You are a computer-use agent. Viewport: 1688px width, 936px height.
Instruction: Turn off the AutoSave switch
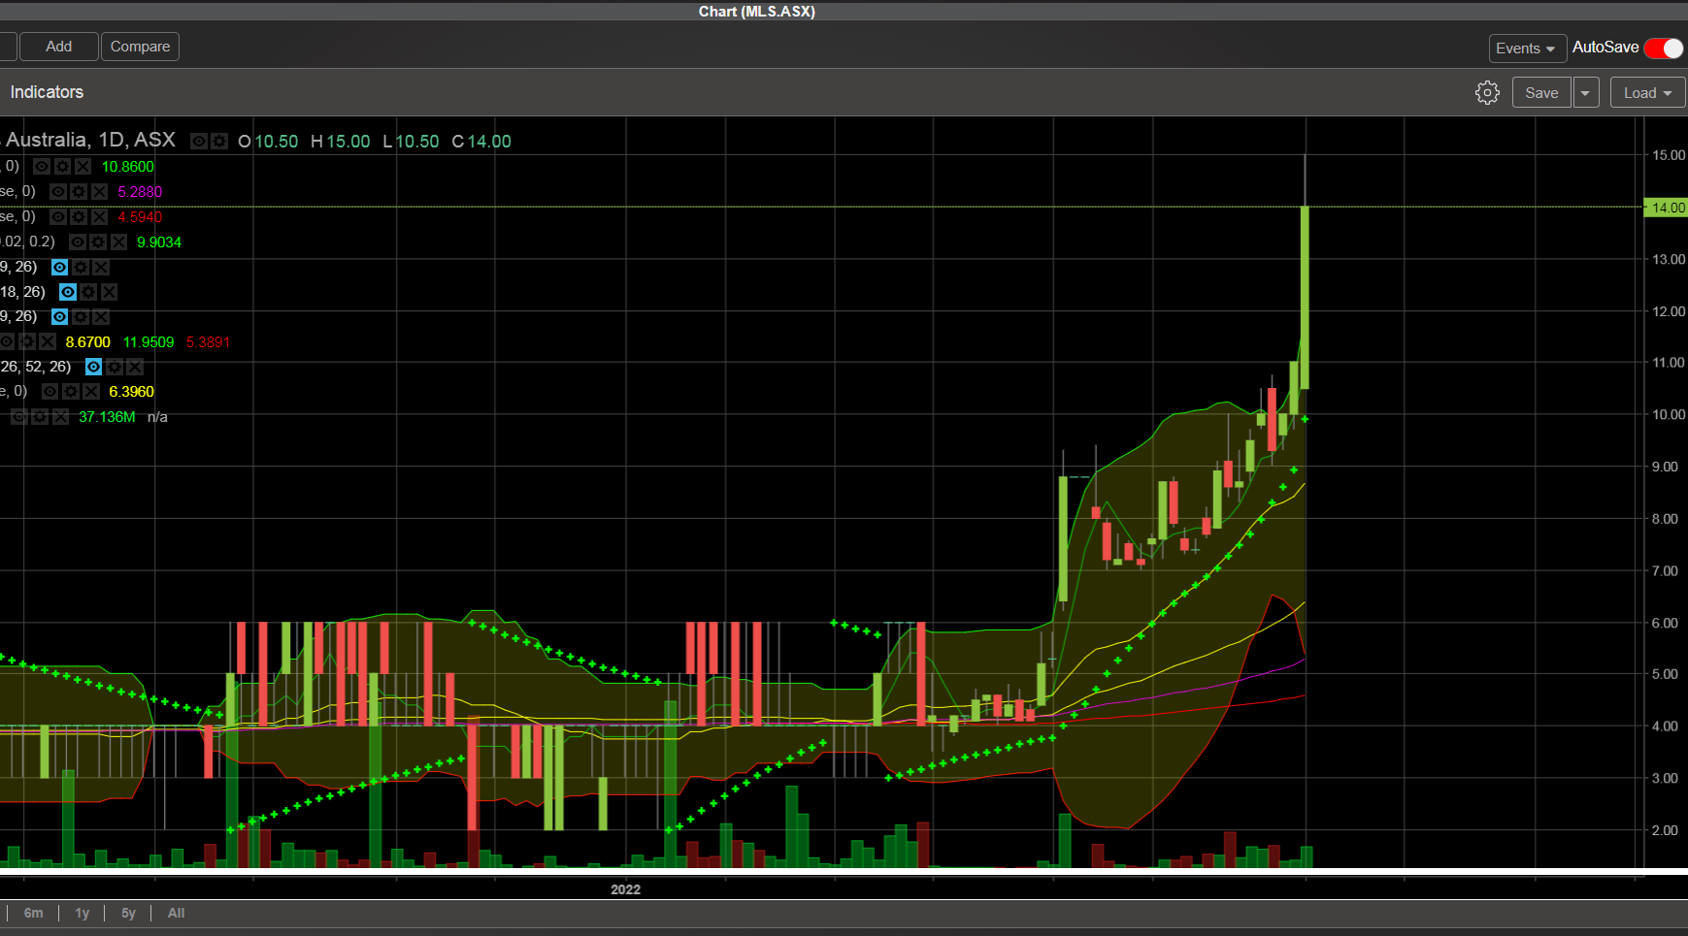pyautogui.click(x=1664, y=48)
